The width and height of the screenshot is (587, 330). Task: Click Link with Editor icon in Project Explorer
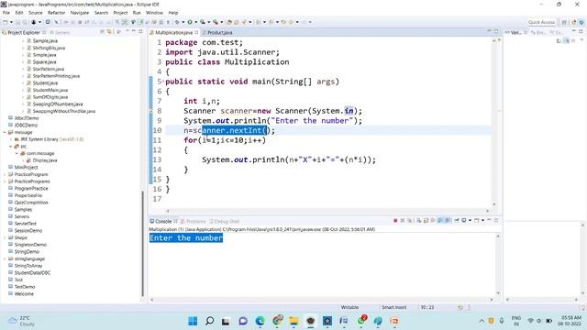coord(109,32)
